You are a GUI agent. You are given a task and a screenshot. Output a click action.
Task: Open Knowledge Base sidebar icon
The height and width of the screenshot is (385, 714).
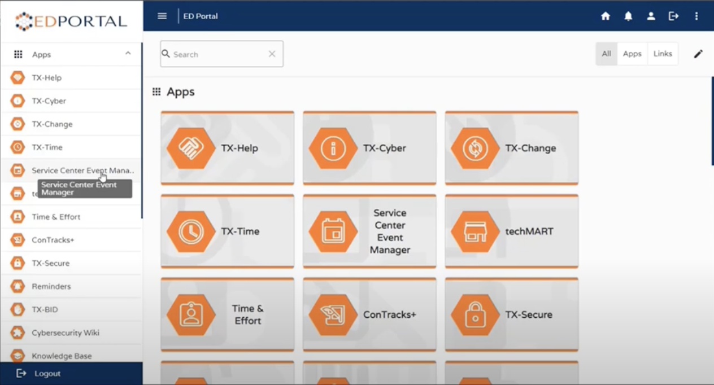[x=18, y=356]
